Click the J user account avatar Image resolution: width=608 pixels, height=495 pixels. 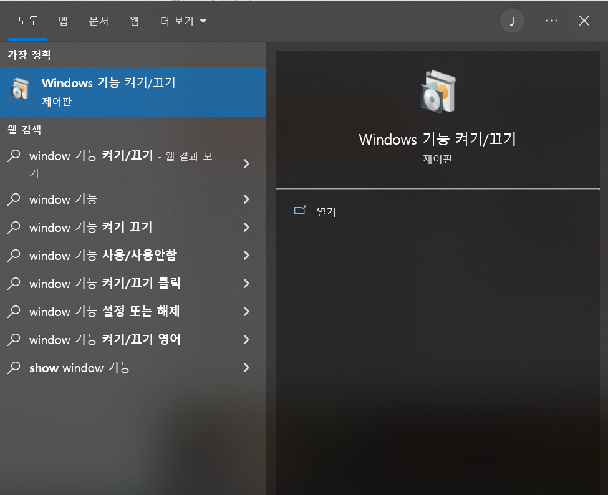click(512, 21)
